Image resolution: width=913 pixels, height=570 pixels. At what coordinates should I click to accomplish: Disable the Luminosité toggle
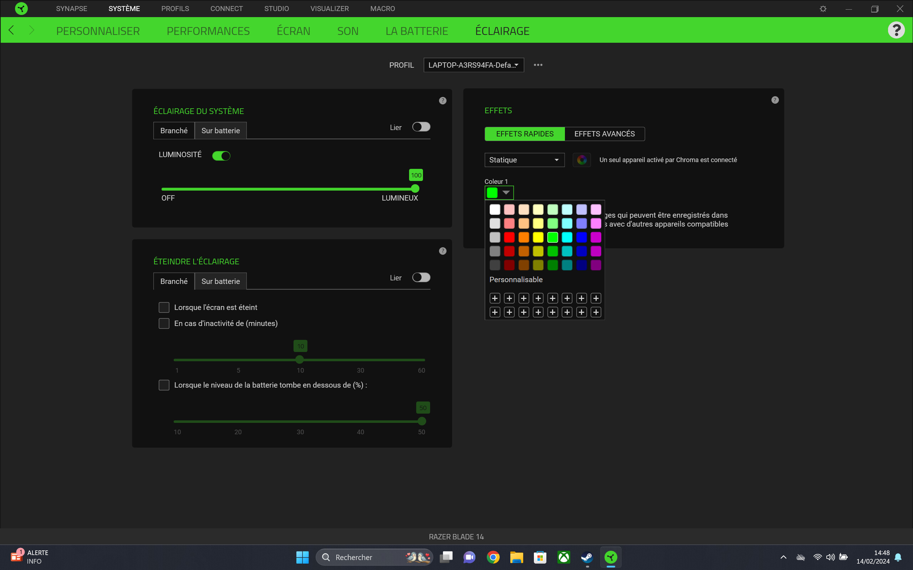(x=221, y=155)
